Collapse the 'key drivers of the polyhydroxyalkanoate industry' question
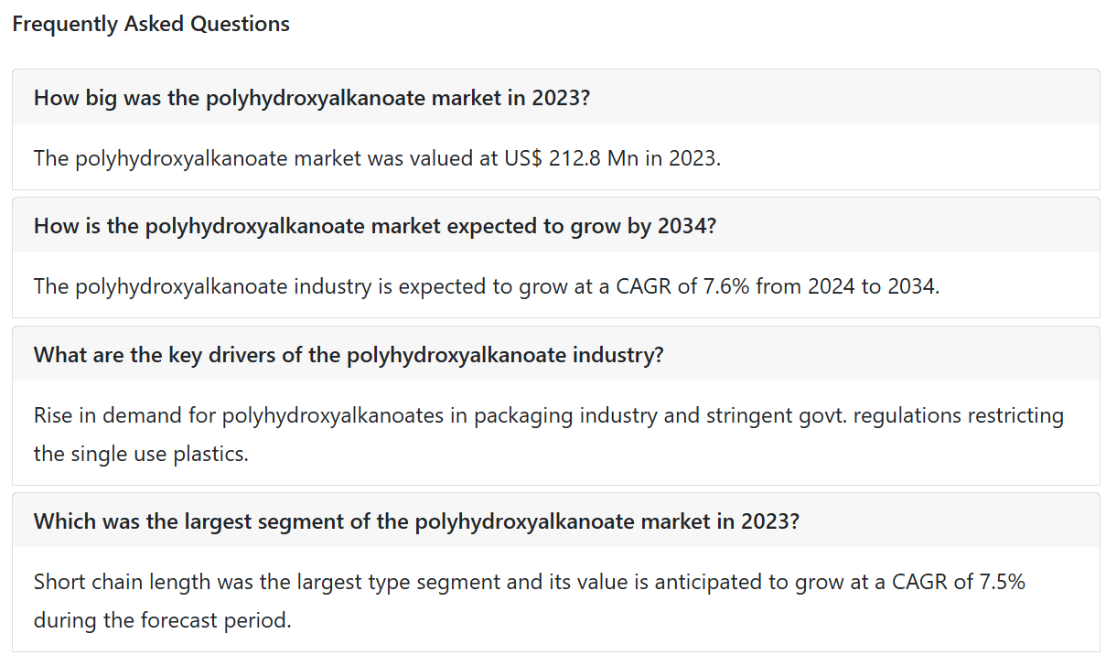Image resolution: width=1106 pixels, height=655 pixels. click(x=555, y=354)
